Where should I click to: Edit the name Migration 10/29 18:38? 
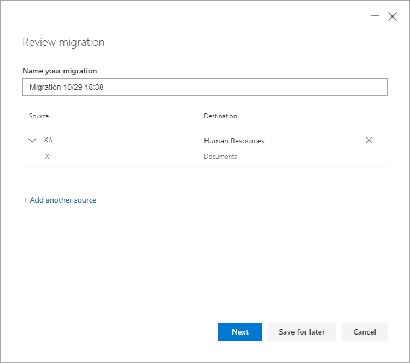[66, 87]
